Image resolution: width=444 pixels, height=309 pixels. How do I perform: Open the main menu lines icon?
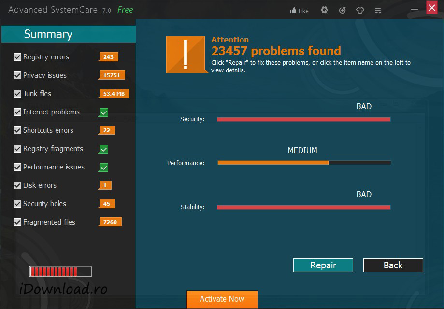378,11
